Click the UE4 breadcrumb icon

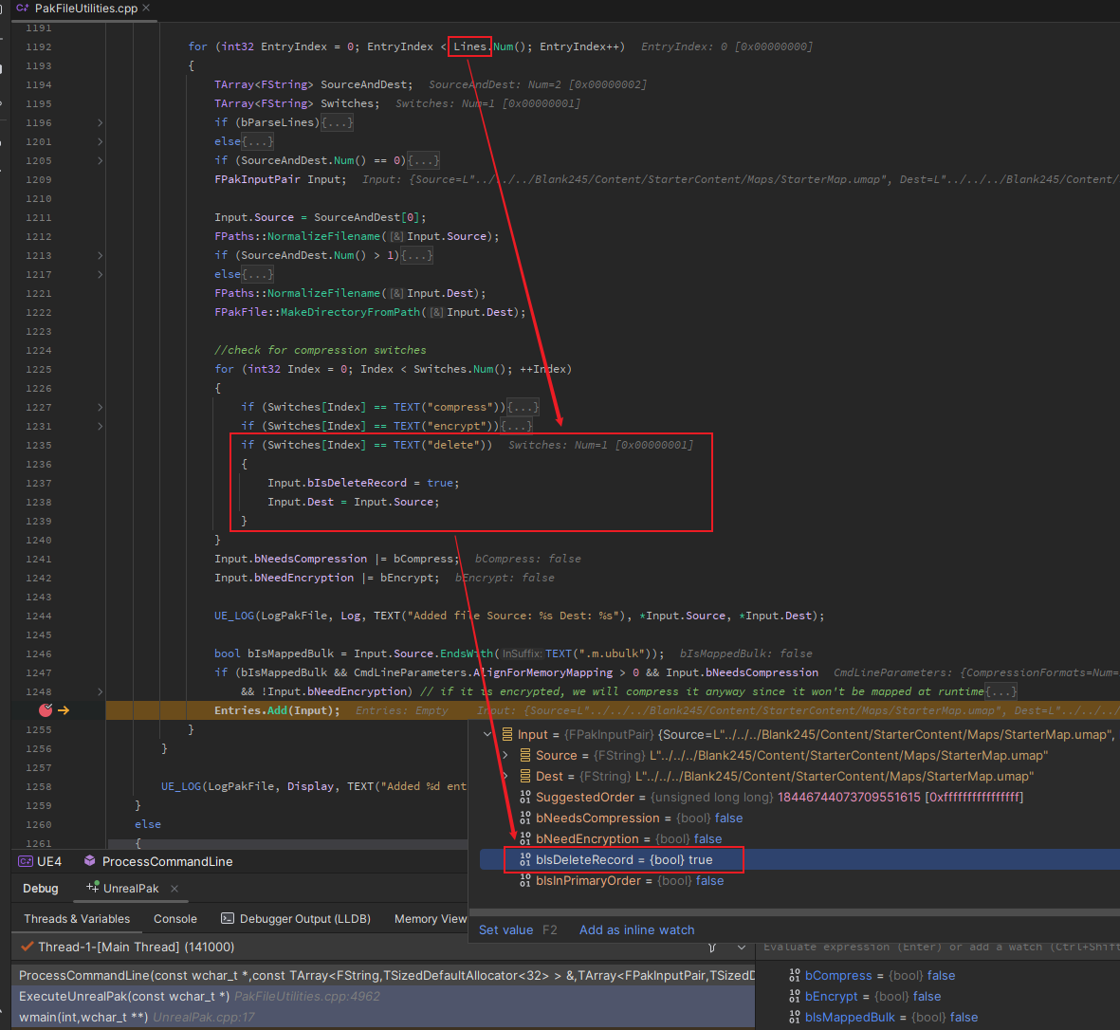pos(26,861)
